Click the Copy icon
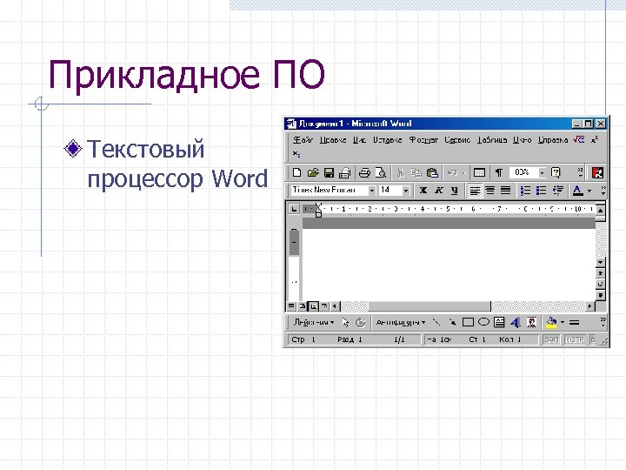Screen dimensions: 626x470 (x=416, y=172)
